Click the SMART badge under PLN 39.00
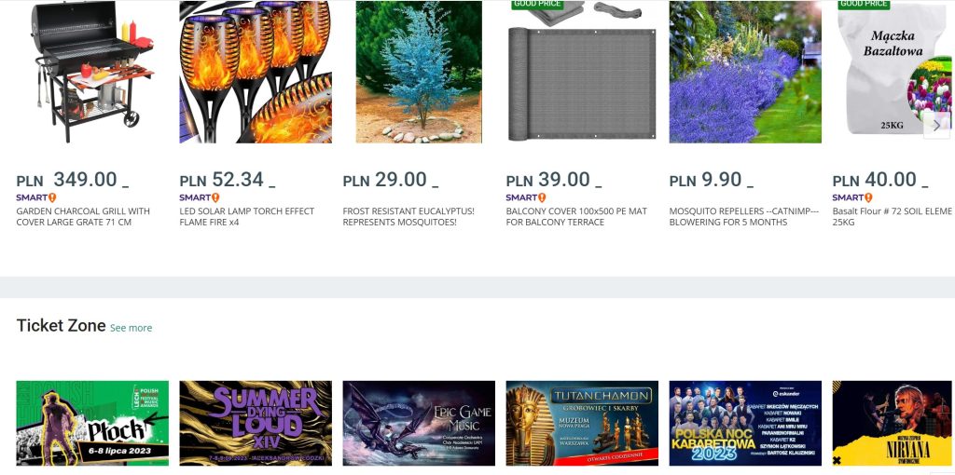Screen dimensions: 955x475 pos(526,197)
